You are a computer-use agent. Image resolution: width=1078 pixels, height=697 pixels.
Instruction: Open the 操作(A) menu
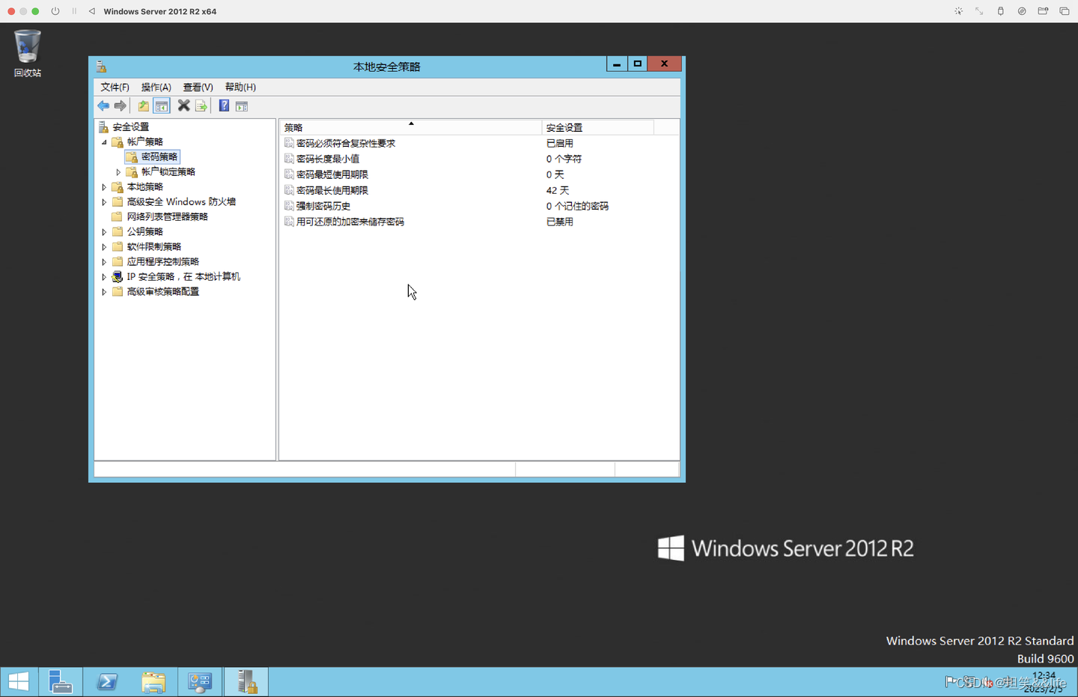[156, 88]
